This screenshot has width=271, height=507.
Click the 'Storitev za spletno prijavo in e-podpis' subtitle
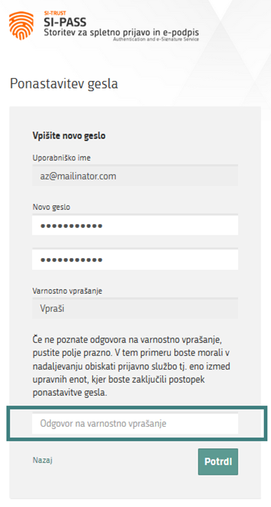[x=121, y=32]
